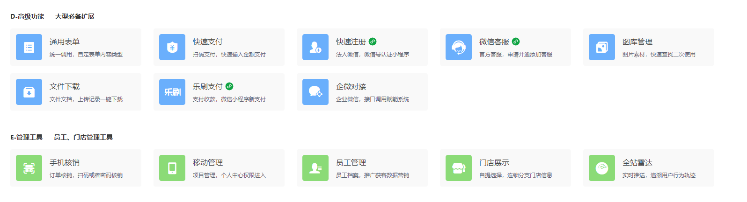
Task: Go to 移动管理 title
Action: tap(208, 162)
